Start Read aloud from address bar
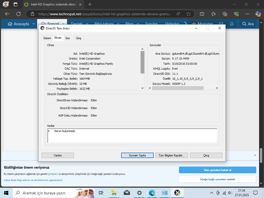 [x=178, y=14]
